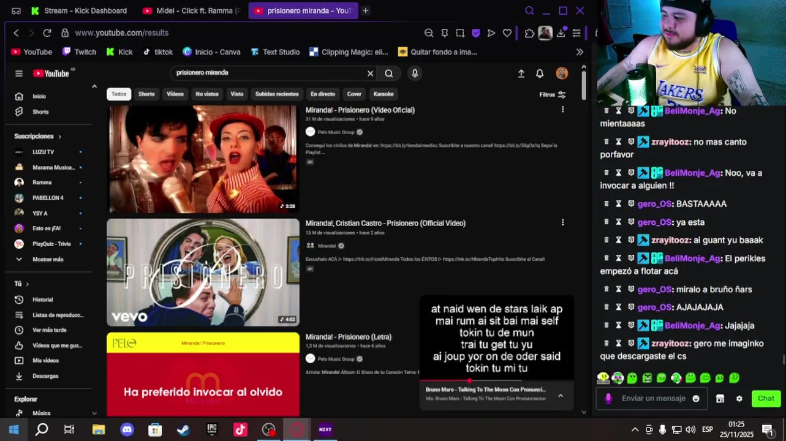Screen dimensions: 786x441
Task: Select the Karaoke filter chip
Action: pos(384,94)
